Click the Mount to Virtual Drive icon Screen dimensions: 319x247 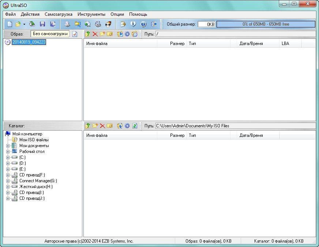pos(98,24)
